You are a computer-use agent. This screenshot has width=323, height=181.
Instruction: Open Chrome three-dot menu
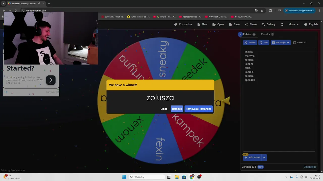click(319, 11)
